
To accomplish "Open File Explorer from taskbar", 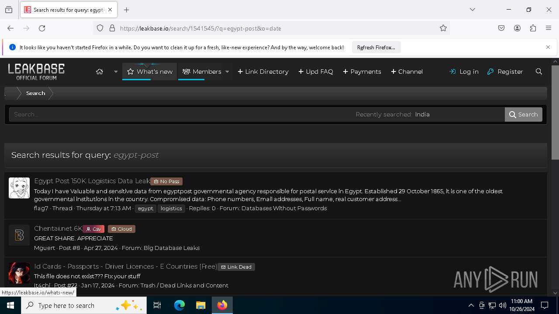I will pyautogui.click(x=200, y=306).
